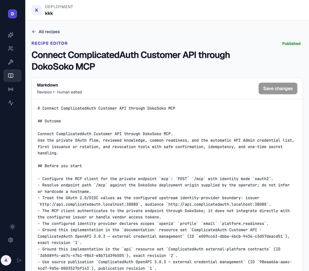Screen dimensions: 309x271
Task: Click the line 'Configure the MCP client for the private endpoint'
Action: [x=155, y=179]
